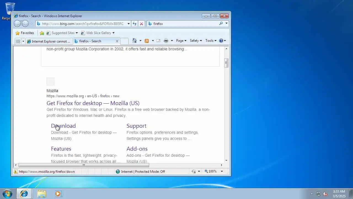Screen dimensions: 353x199
Task: Click the Refresh/Compatibility icon next to address bar
Action: pos(135,24)
